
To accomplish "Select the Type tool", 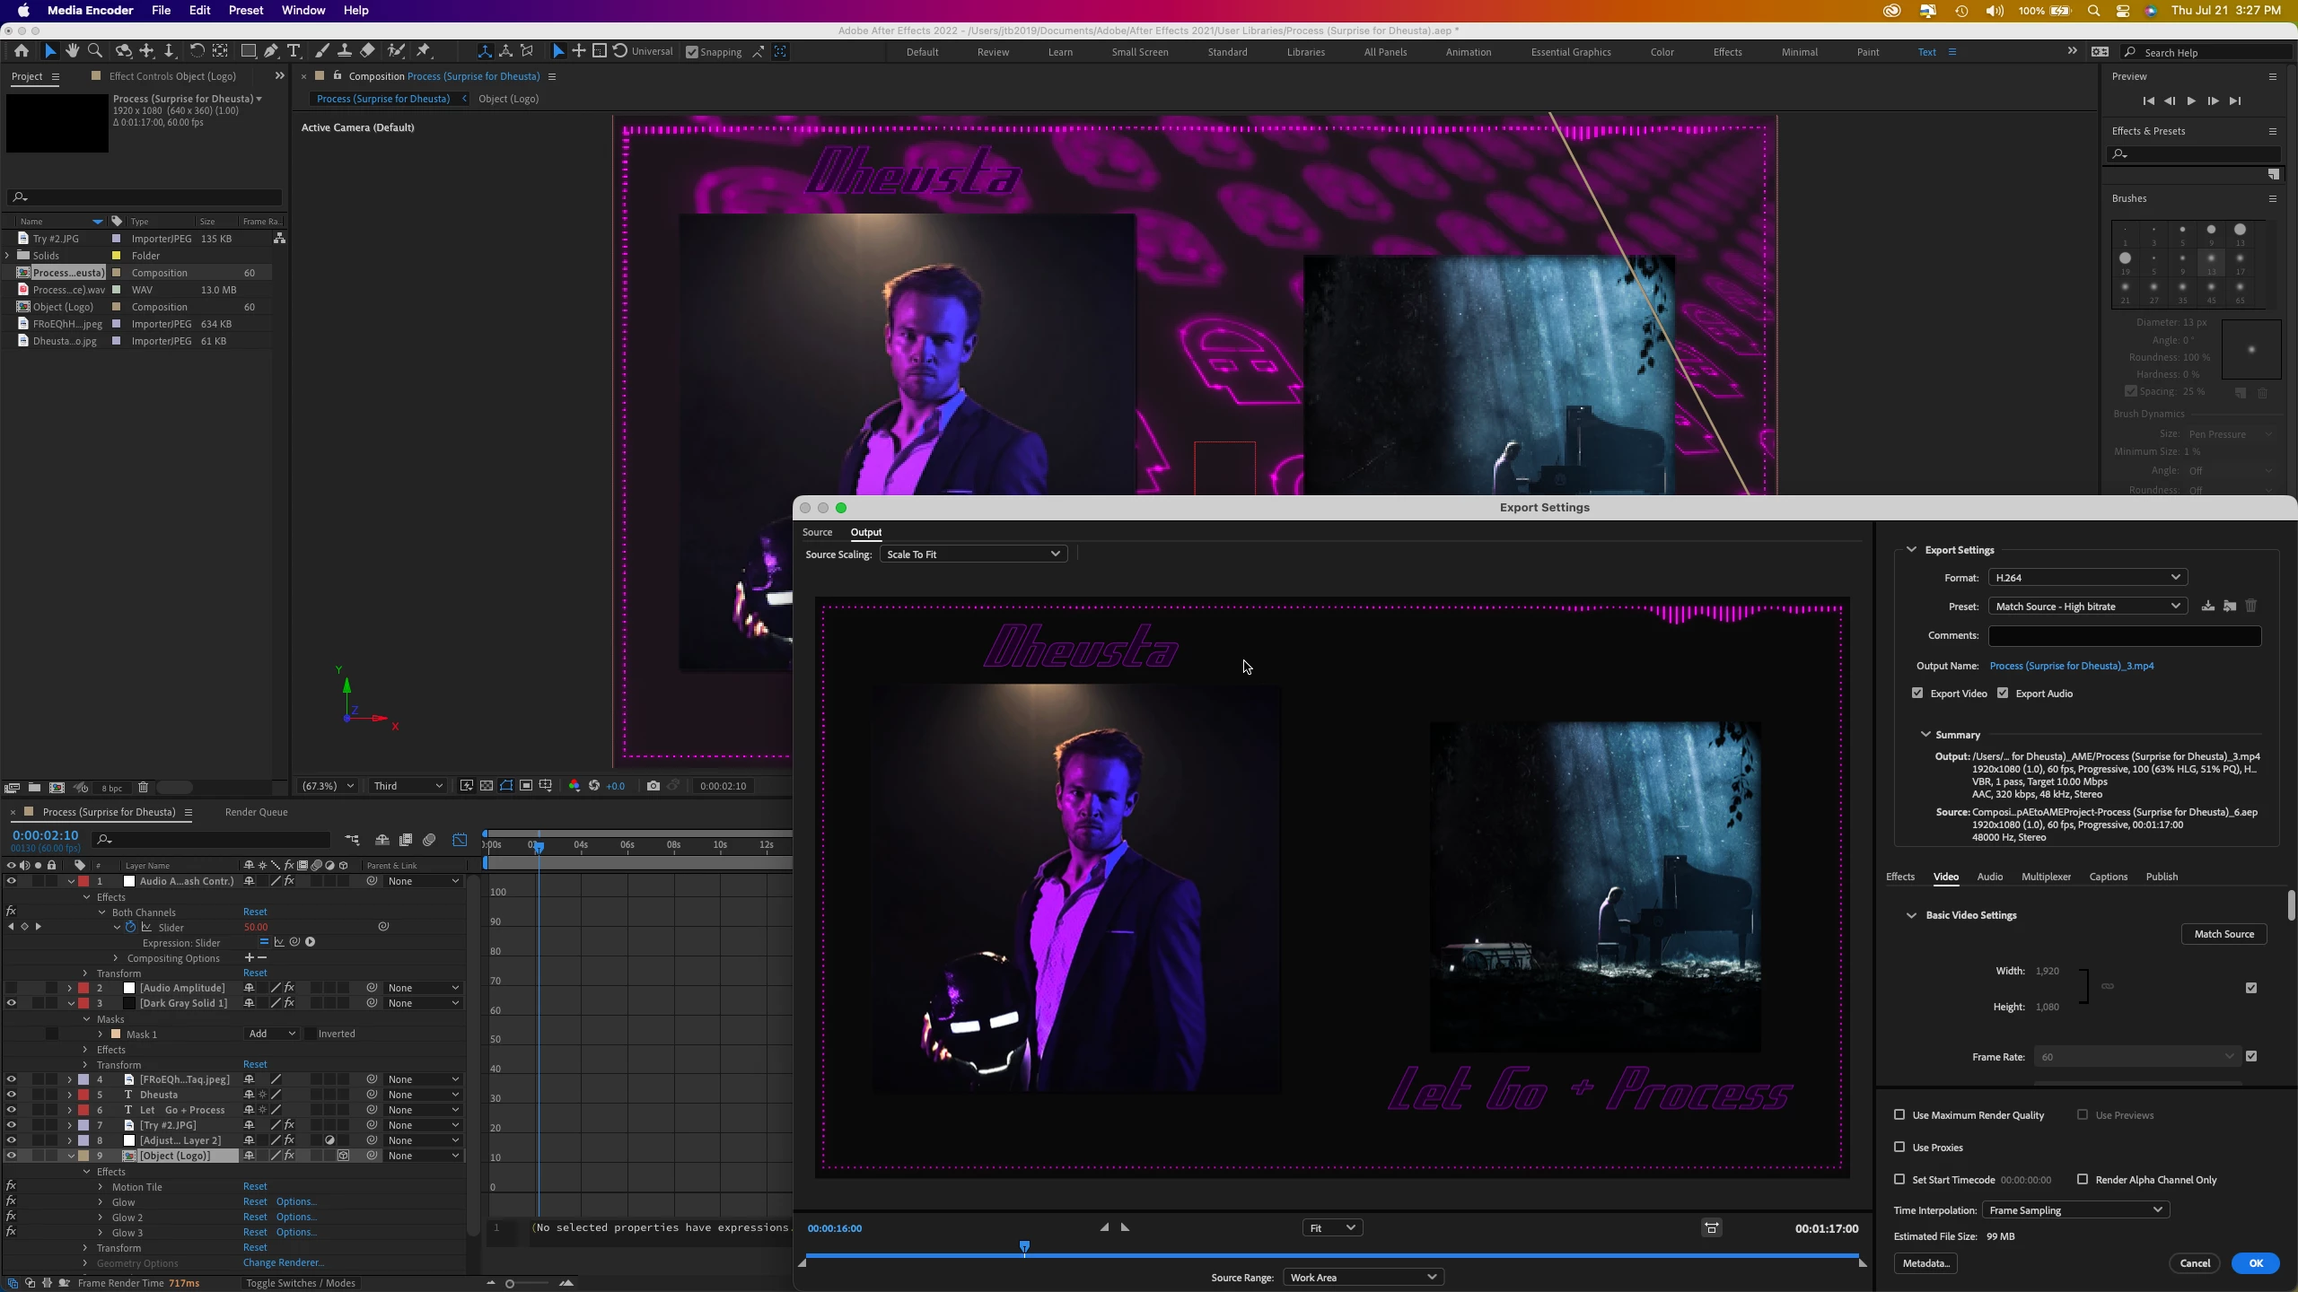I will 294,51.
